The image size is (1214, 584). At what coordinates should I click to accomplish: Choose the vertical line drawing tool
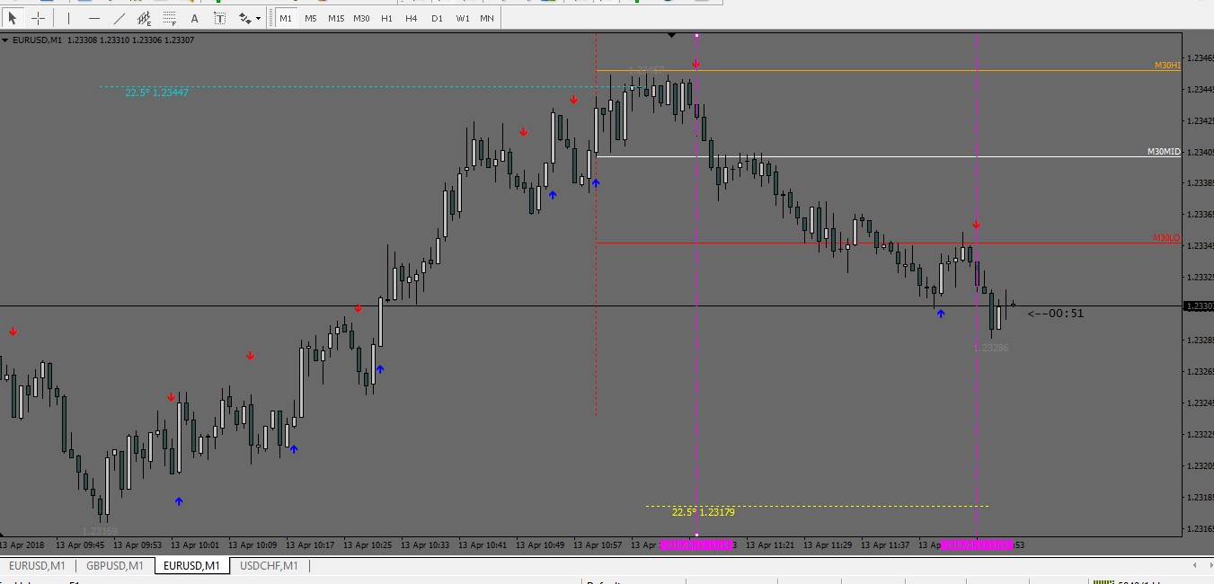tap(68, 18)
